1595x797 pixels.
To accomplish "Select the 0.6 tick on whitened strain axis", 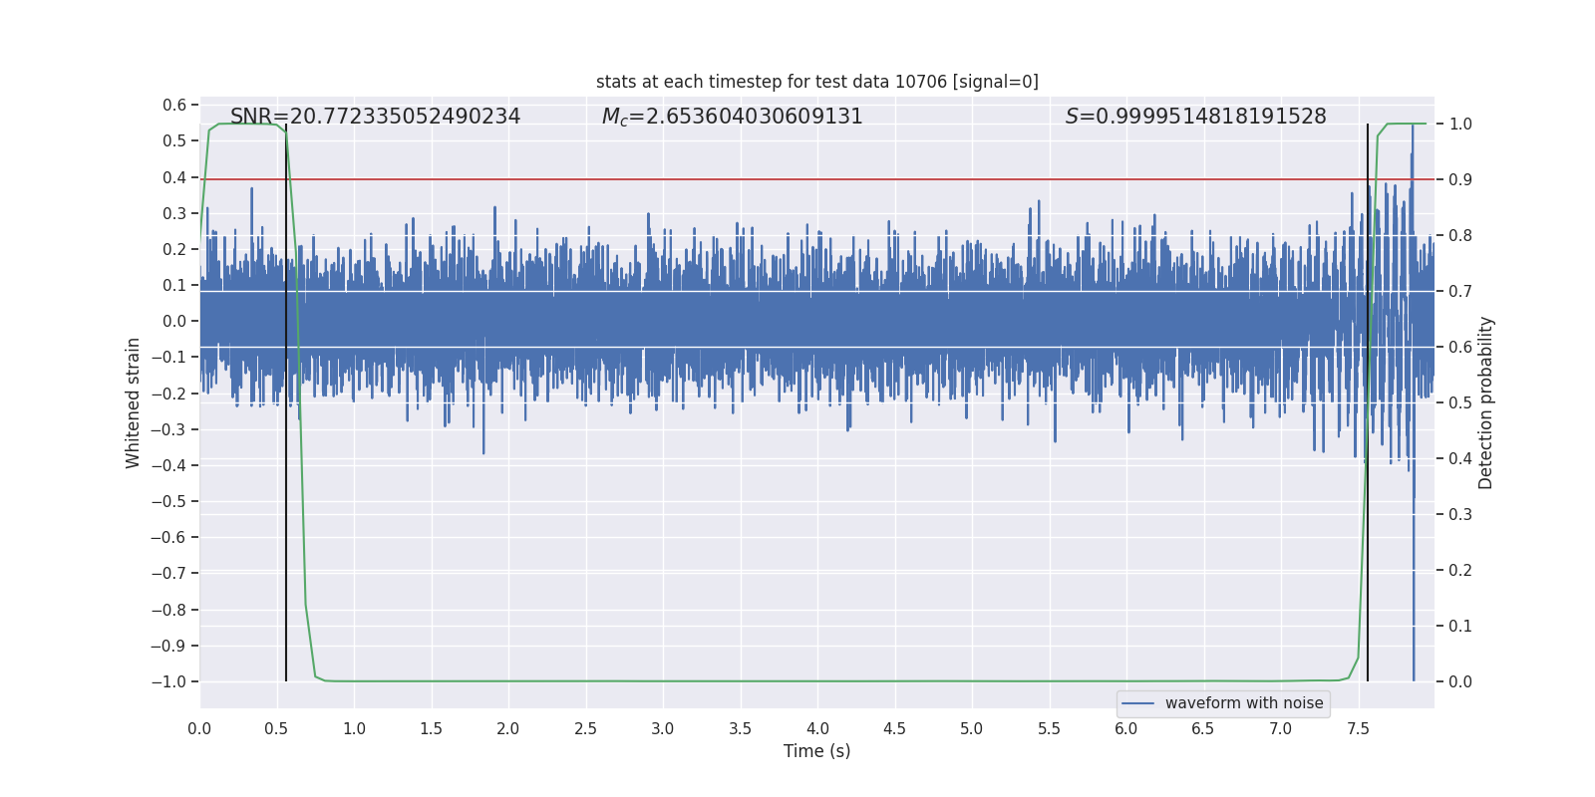I will point(174,106).
